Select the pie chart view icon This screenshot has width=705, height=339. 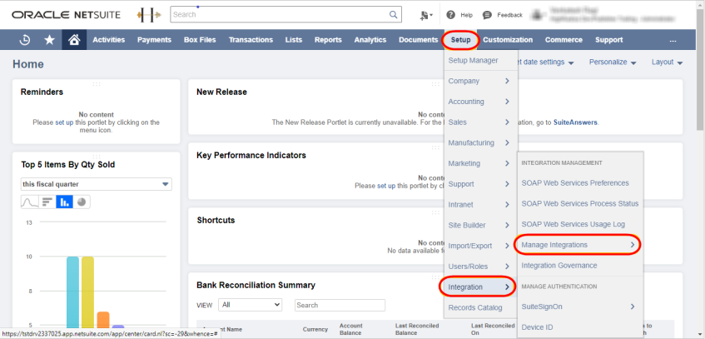coord(82,202)
